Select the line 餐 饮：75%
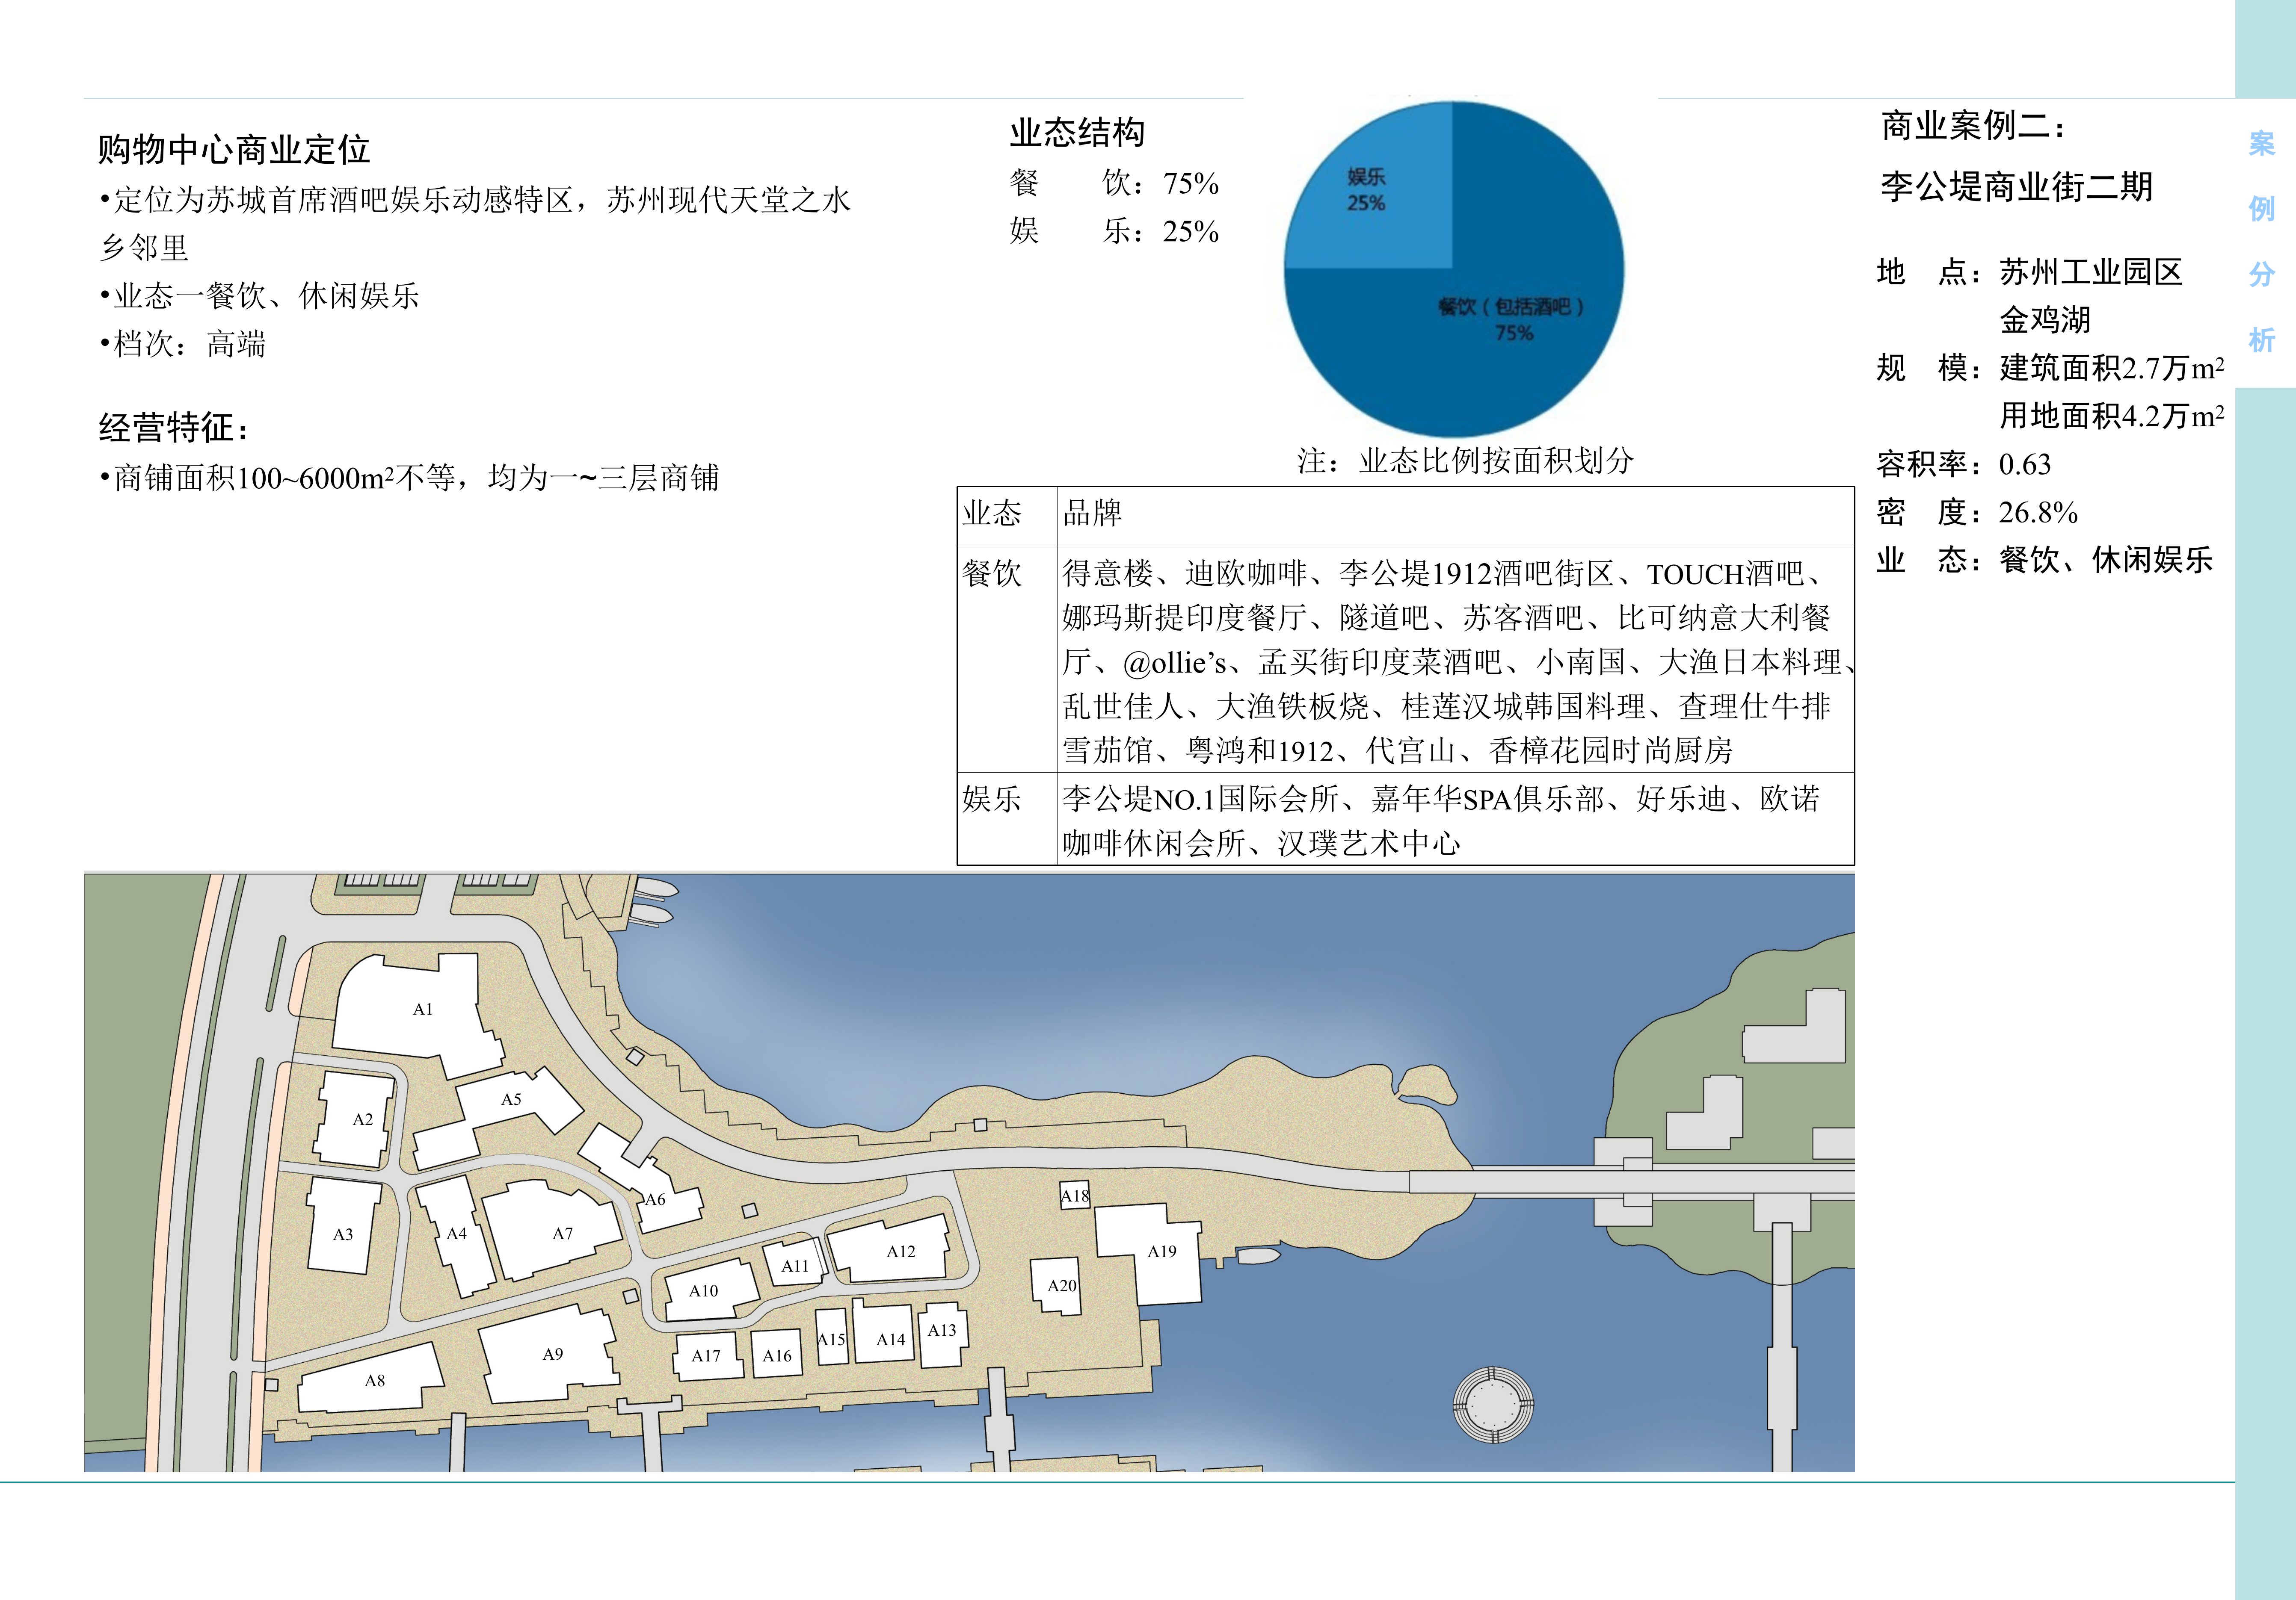Viewport: 2296px width, 1600px height. [x=1114, y=183]
